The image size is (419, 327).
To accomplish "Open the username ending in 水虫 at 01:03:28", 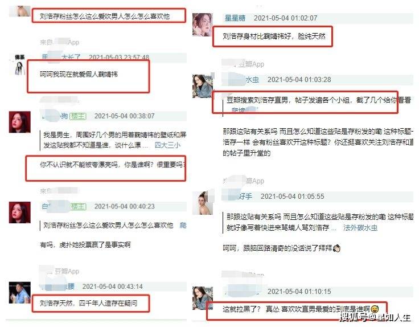I will point(252,80).
